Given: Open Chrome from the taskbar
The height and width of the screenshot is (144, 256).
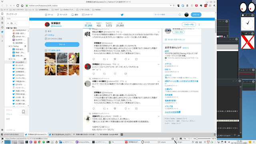Looking at the screenshot, I should coord(39,142).
